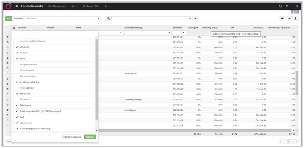Click the download export icon button

(x=295, y=19)
